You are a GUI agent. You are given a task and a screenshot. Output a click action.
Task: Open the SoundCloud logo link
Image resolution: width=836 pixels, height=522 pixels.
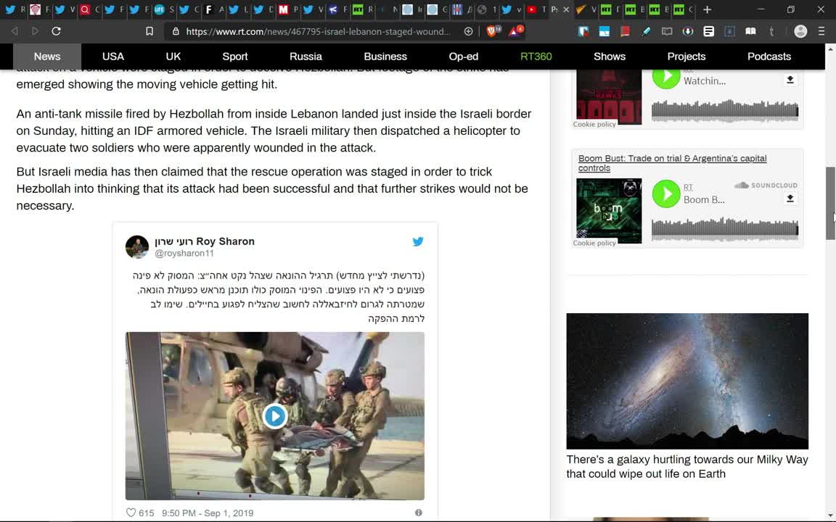766,185
